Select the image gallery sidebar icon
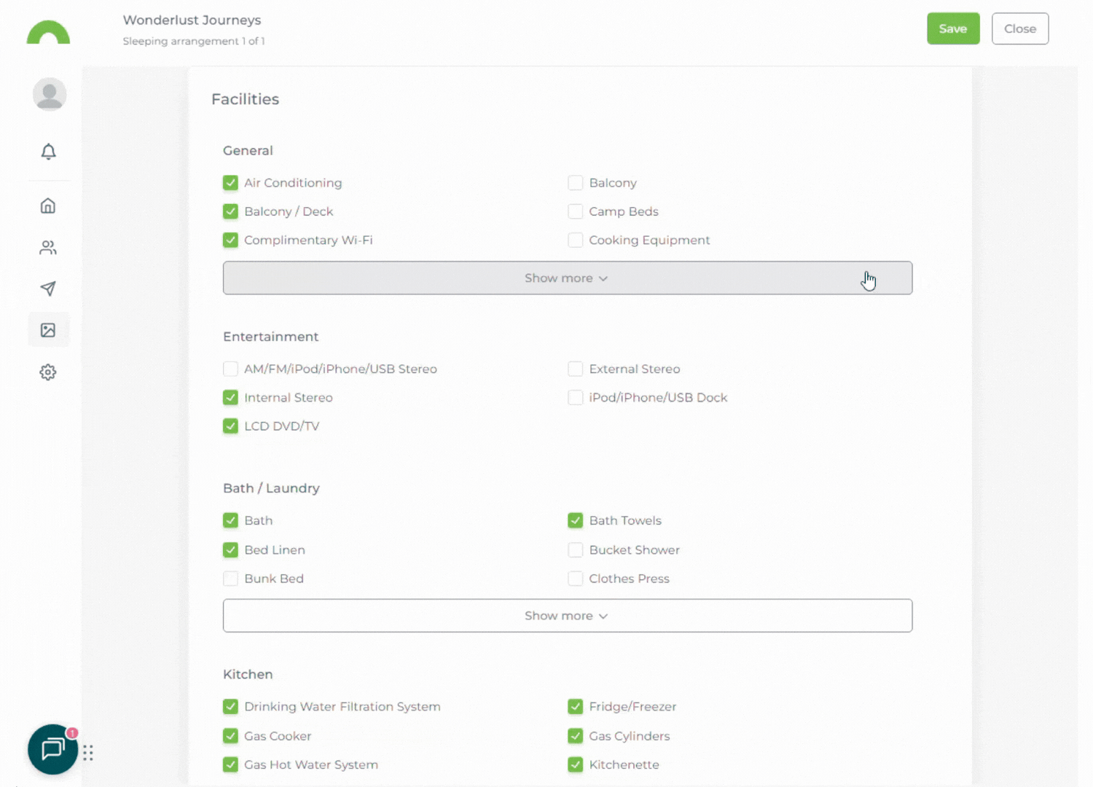The image size is (1093, 787). [x=48, y=330]
